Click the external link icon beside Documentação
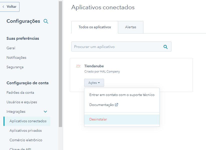 [116, 105]
